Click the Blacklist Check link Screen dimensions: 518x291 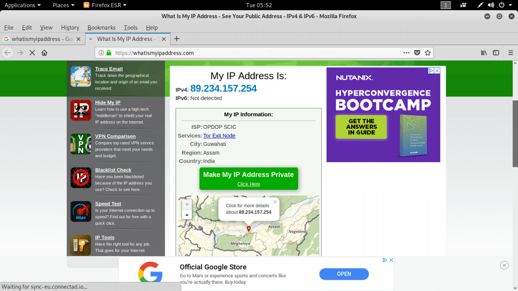(x=113, y=170)
